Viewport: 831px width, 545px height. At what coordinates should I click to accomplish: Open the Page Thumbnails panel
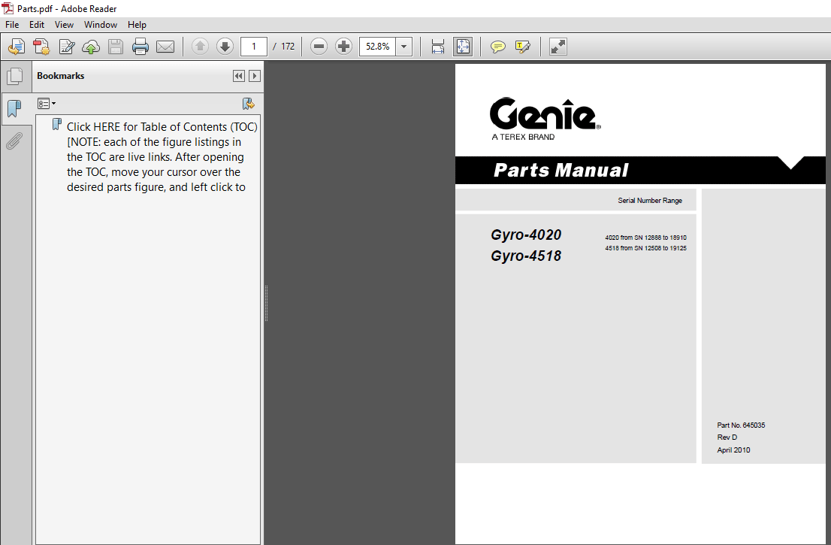15,76
